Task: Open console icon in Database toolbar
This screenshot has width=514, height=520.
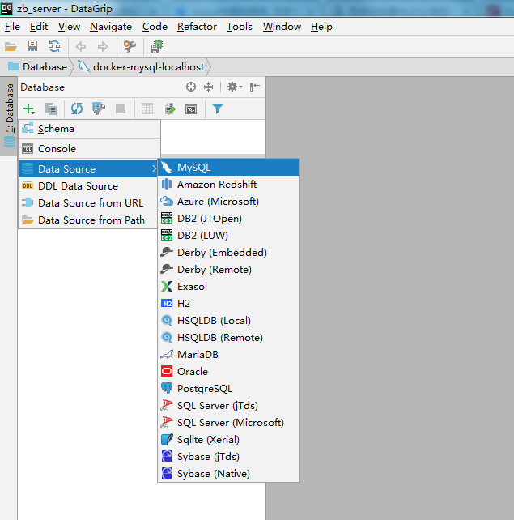Action: click(x=191, y=109)
